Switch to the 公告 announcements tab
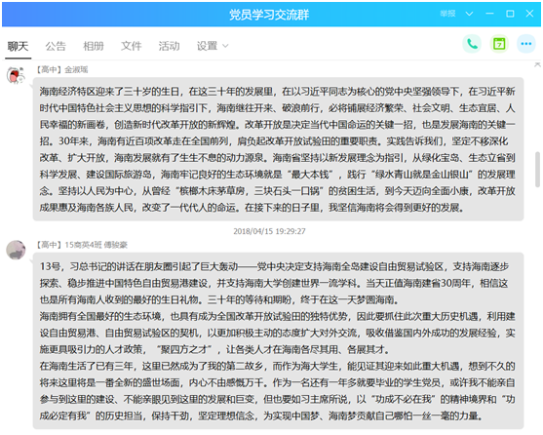 click(56, 46)
